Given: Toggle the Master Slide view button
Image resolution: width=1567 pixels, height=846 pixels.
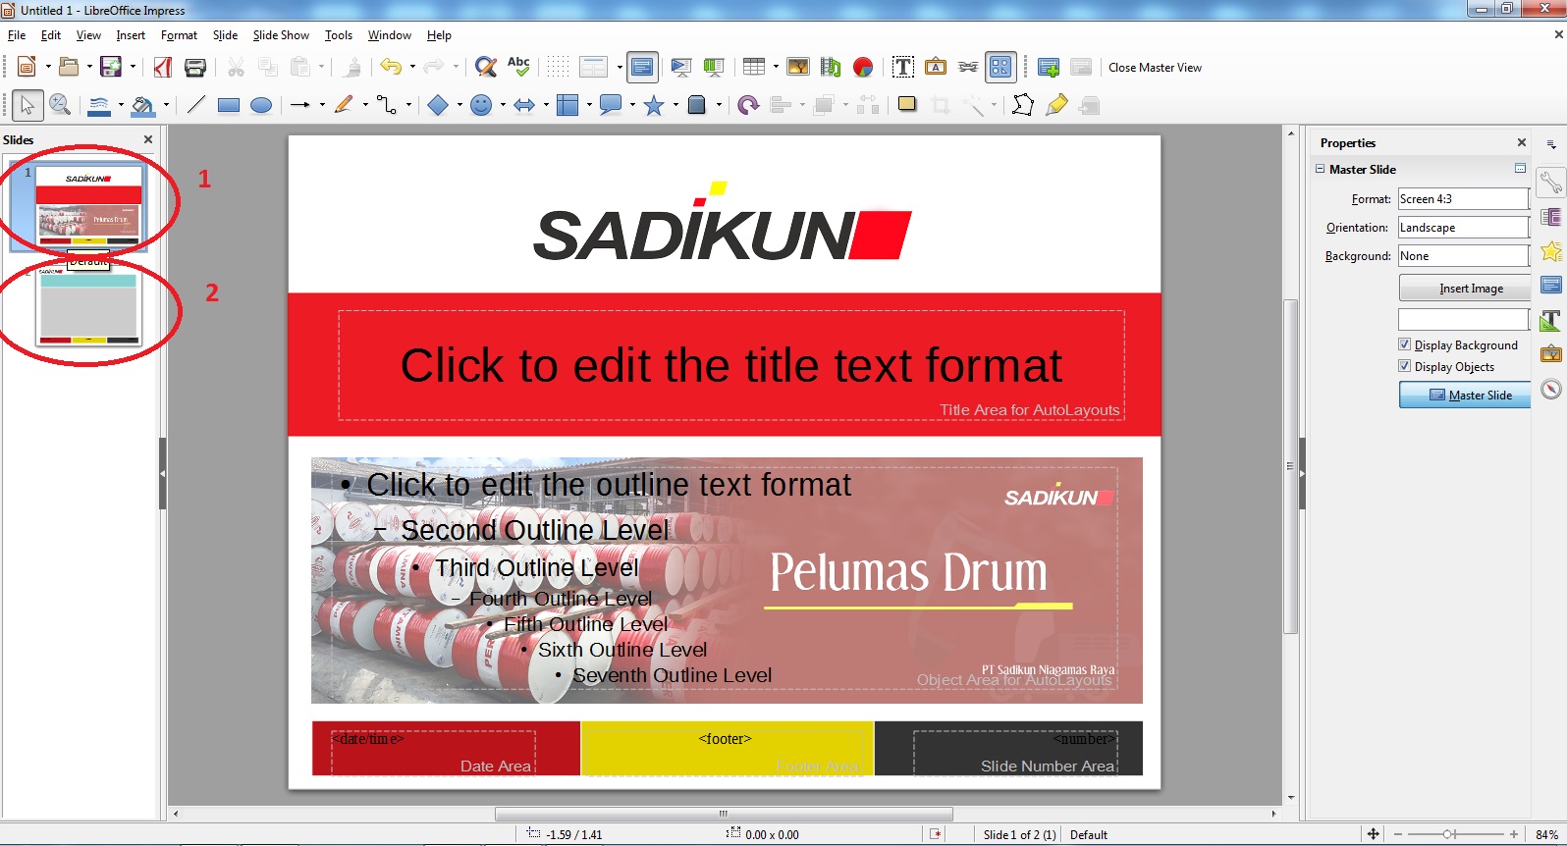Looking at the screenshot, I should 1464,396.
